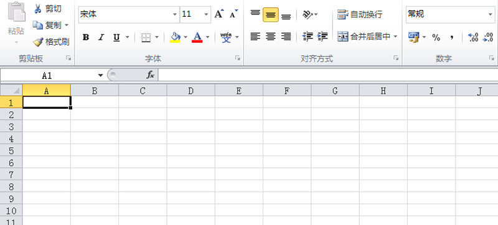Toggle underline formatting
Image resolution: width=498 pixels, height=225 pixels.
pyautogui.click(x=116, y=38)
